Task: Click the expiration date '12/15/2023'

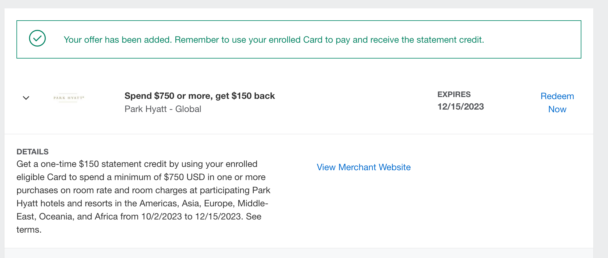Action: click(x=460, y=107)
